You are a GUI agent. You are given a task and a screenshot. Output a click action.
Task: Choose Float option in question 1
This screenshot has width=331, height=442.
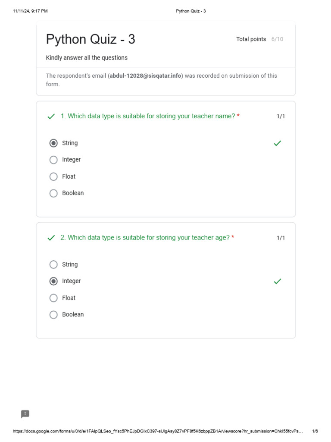[53, 177]
